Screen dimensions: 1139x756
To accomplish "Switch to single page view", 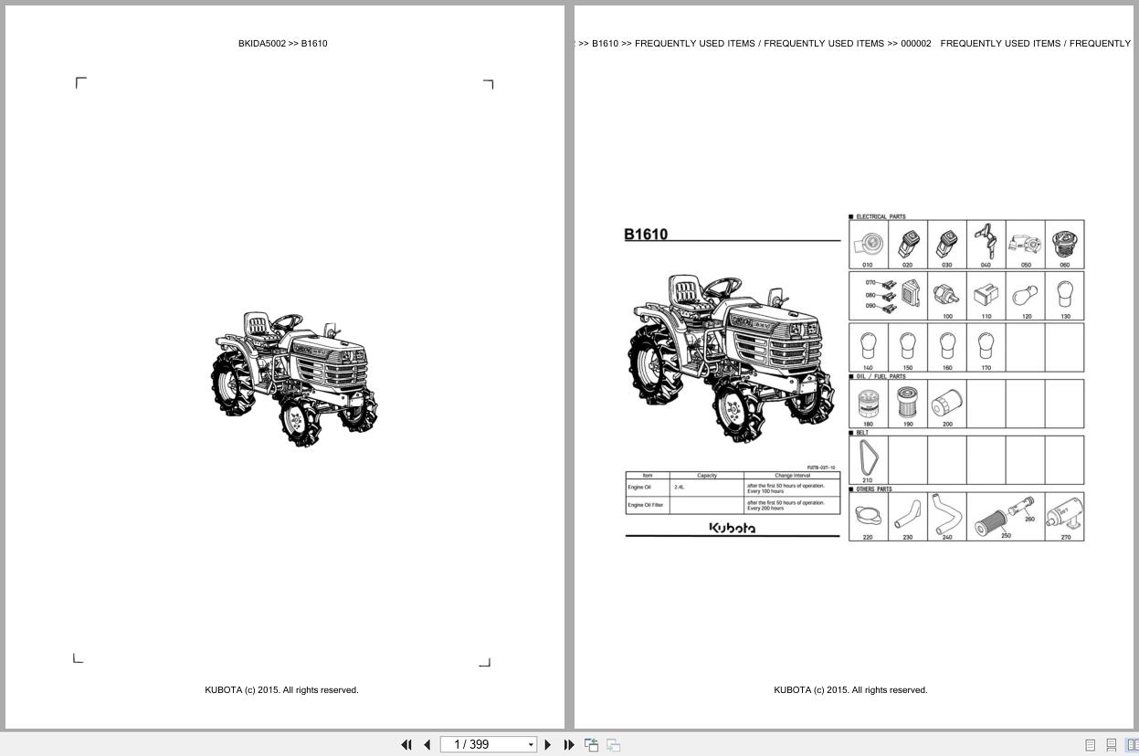I will [x=1090, y=745].
